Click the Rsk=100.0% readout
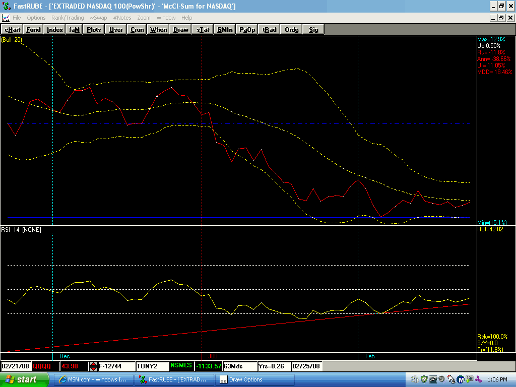This screenshot has height=387, width=516. [493, 337]
